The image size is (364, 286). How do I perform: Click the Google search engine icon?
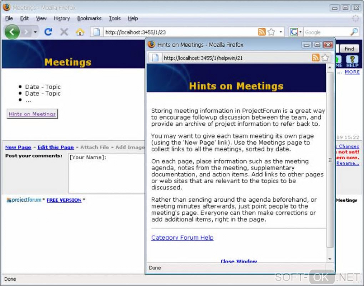pyautogui.click(x=294, y=32)
